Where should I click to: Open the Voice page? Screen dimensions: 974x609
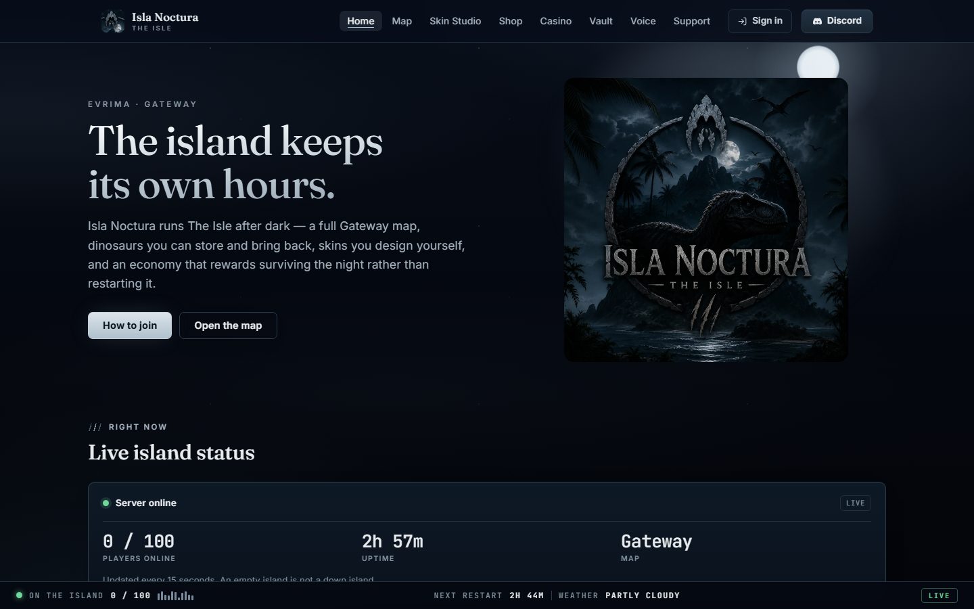[x=643, y=21]
